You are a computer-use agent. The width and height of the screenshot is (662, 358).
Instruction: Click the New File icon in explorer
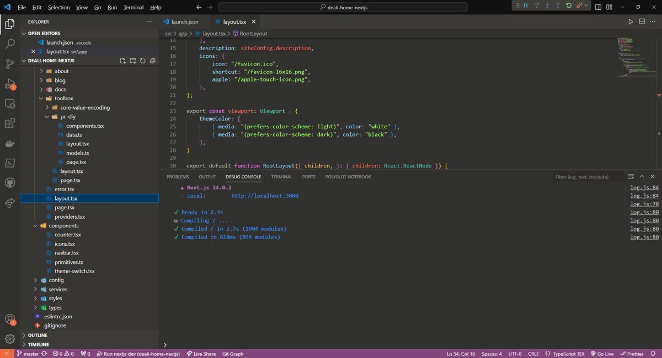point(123,61)
